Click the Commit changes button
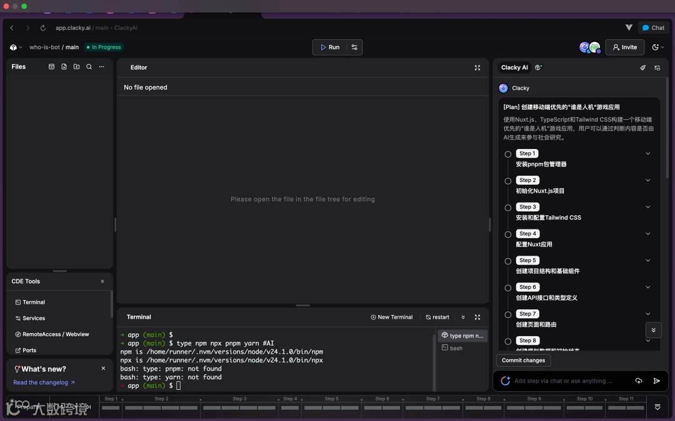Screen dimensions: 675x421 pos(523,361)
